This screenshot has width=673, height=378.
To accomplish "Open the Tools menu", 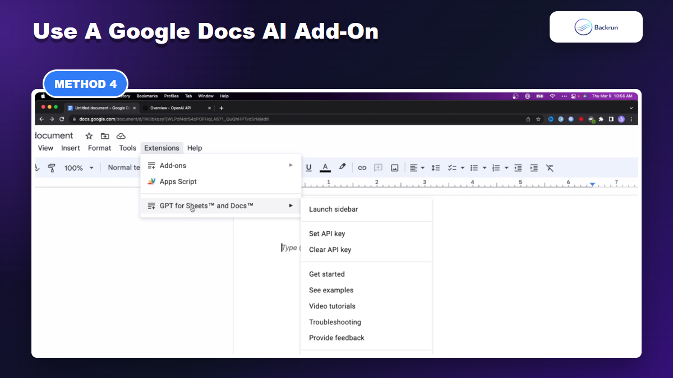I will pyautogui.click(x=127, y=148).
